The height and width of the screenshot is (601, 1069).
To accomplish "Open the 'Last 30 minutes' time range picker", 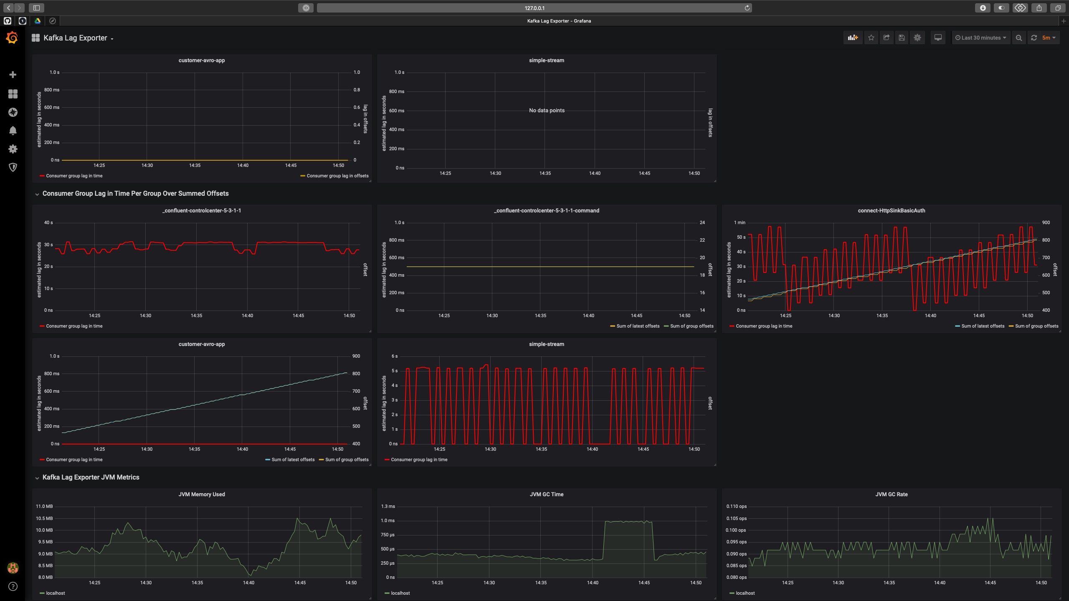I will pyautogui.click(x=980, y=38).
